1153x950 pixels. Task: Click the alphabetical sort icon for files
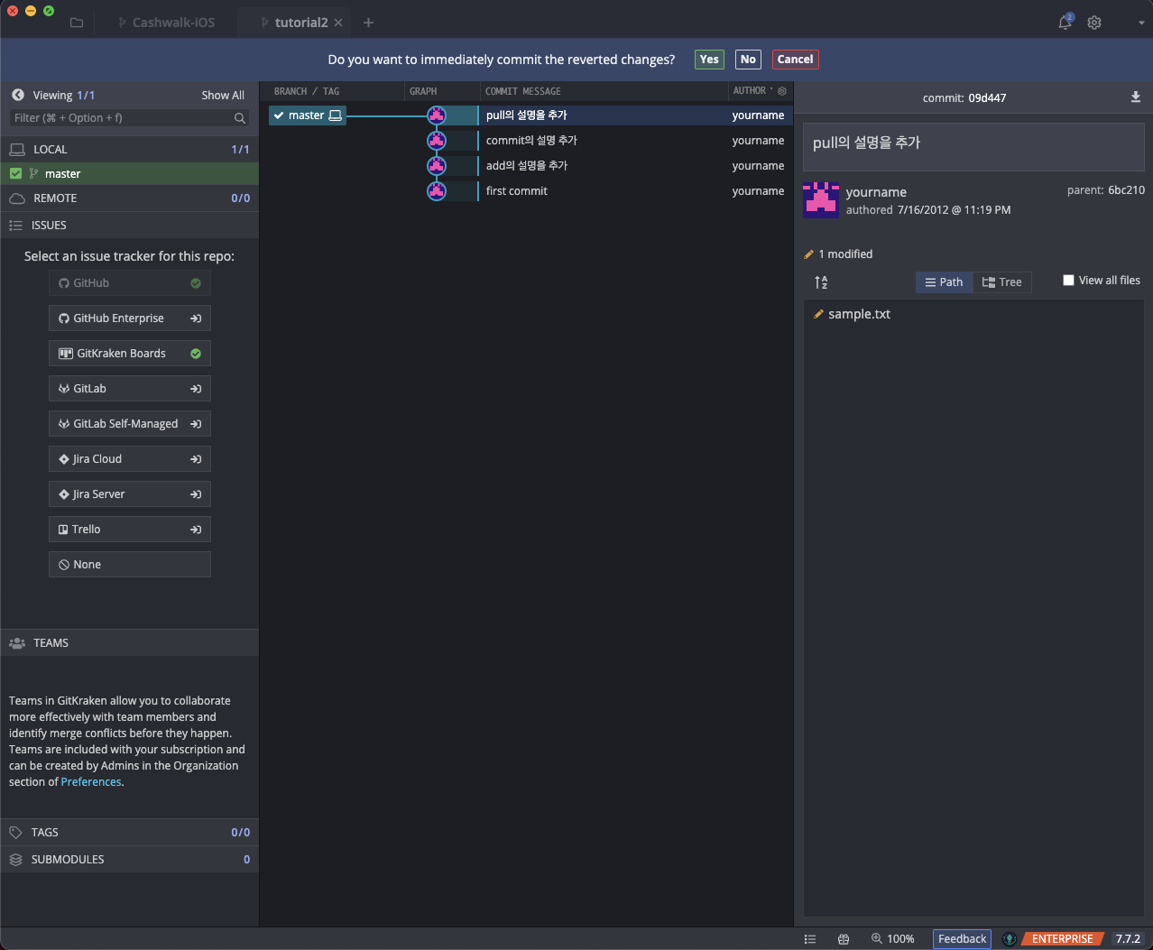coord(821,282)
